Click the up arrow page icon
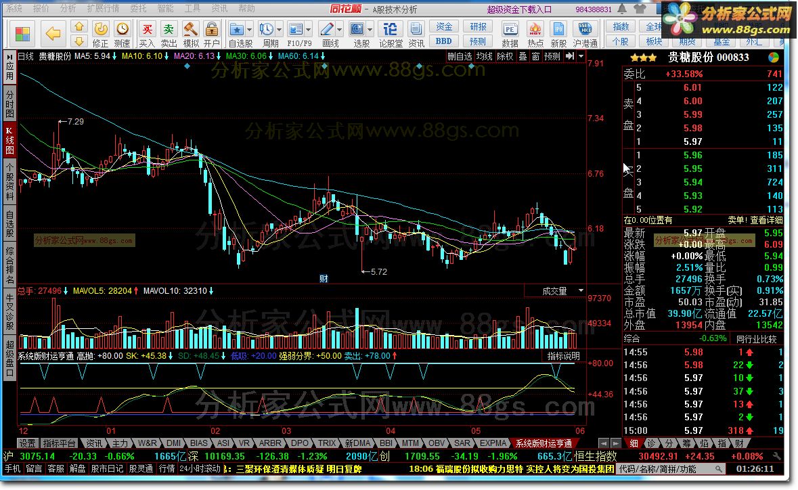The width and height of the screenshot is (798, 490). (x=79, y=26)
